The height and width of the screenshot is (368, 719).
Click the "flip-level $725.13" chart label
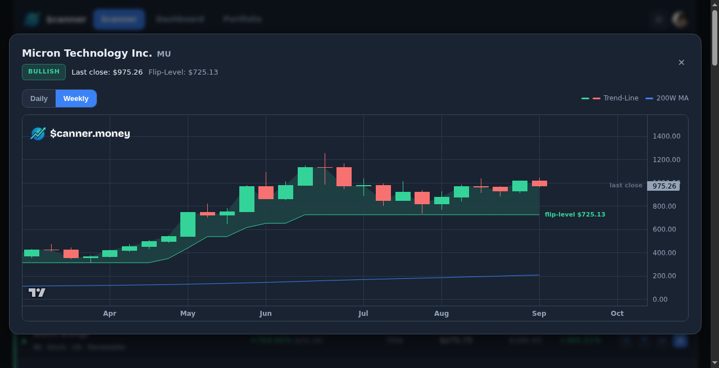pos(575,214)
